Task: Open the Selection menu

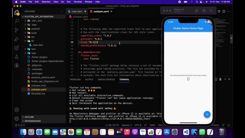Action: [46, 2]
